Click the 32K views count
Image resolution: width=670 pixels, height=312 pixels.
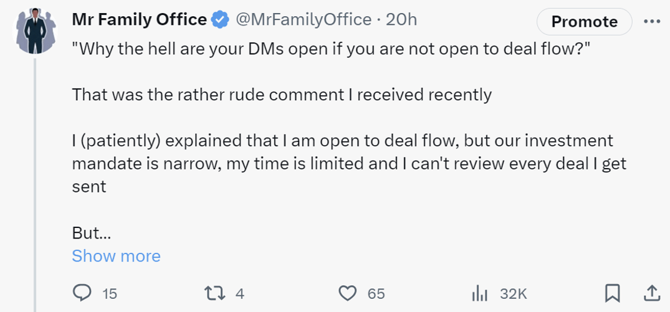coord(513,294)
